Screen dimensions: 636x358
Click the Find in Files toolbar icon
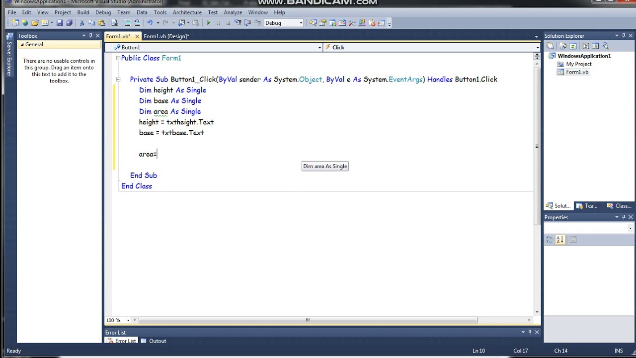click(x=115, y=23)
